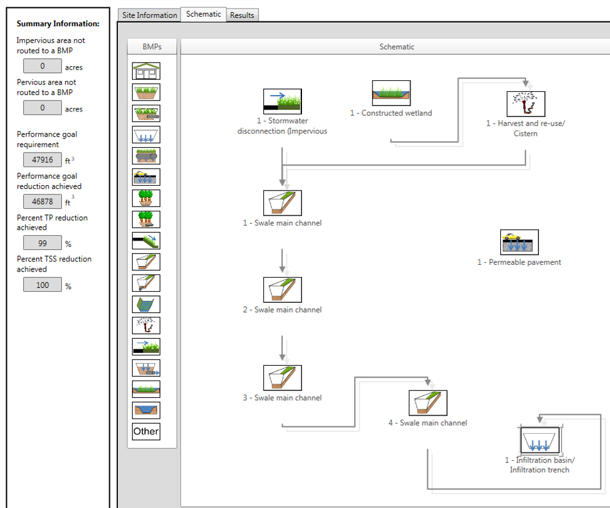
Task: Click the "1 - Permeable pavement" schematic node
Action: pyautogui.click(x=519, y=241)
